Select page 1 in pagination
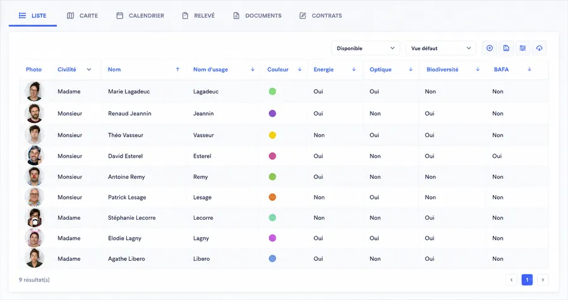Screen dimensions: 568x300 click(x=527, y=280)
